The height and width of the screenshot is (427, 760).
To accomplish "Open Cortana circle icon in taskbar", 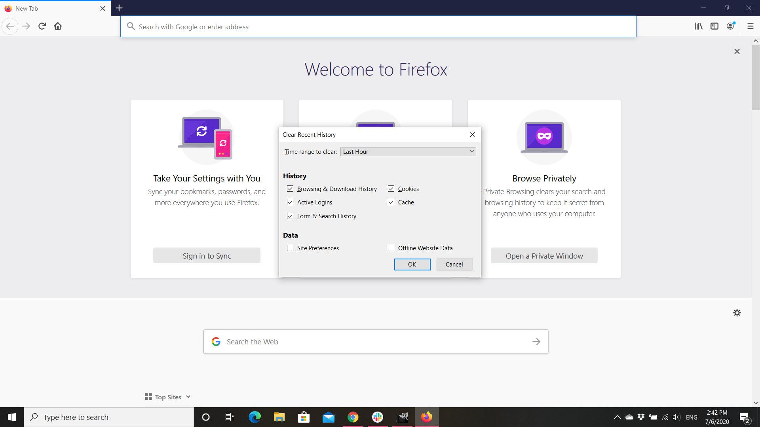I will click(205, 417).
